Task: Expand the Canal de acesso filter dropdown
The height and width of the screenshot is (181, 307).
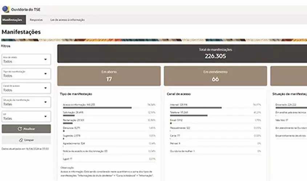Action: [26, 88]
